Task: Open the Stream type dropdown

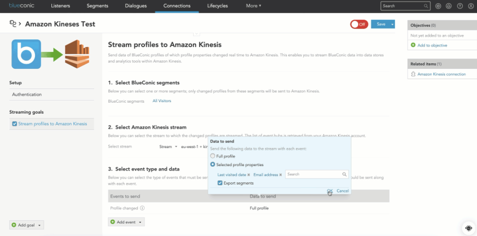Action: pos(168,147)
